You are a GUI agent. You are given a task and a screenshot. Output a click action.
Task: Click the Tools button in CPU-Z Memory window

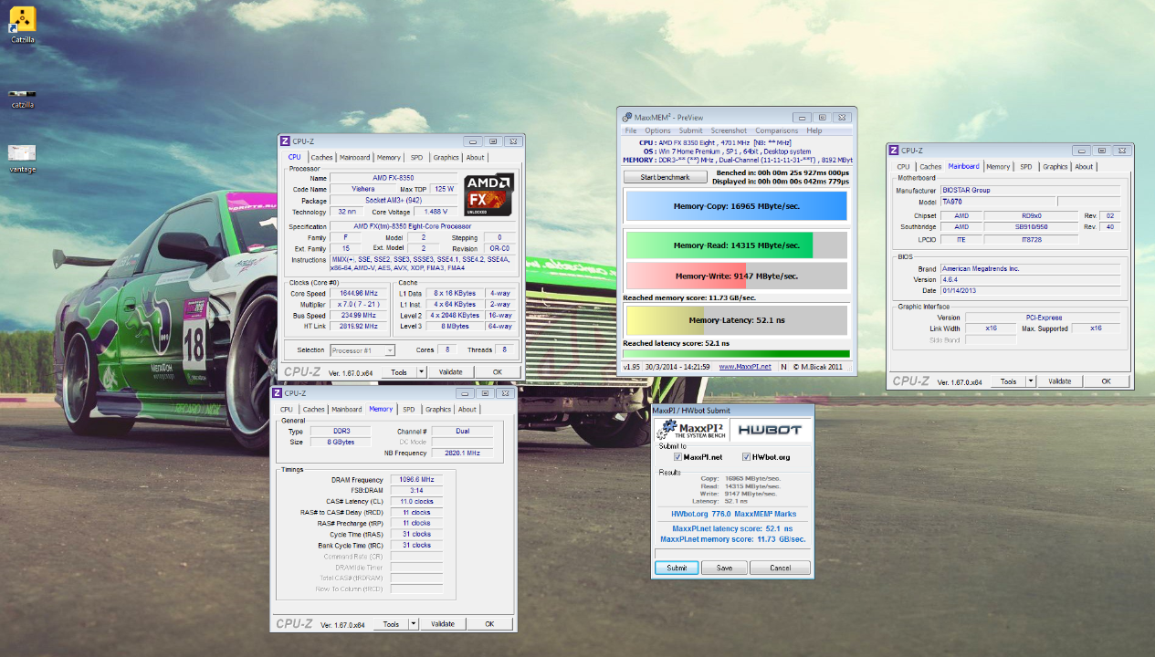tap(391, 624)
